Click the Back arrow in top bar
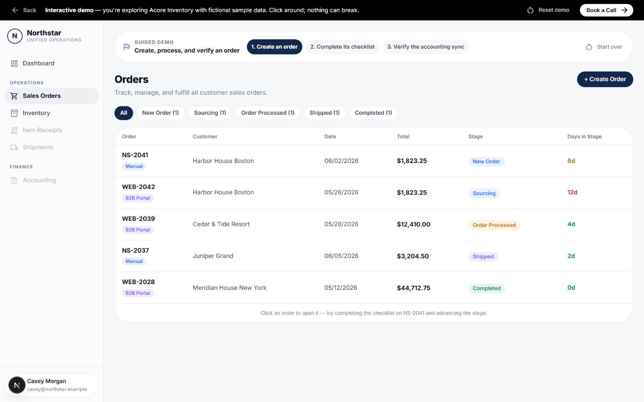The height and width of the screenshot is (402, 644). (15, 10)
